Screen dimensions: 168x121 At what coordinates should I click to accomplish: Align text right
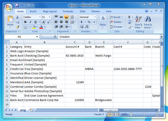pos(66,22)
